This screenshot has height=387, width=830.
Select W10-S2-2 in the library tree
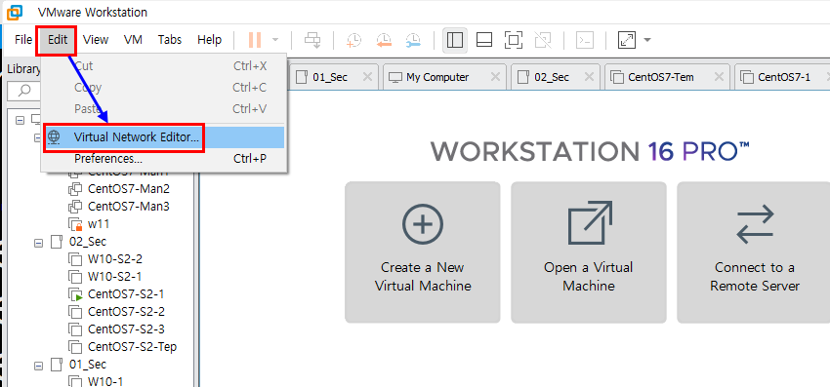click(114, 259)
